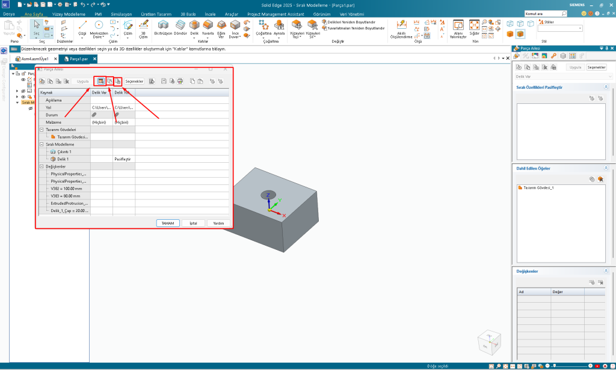Open the Yüzey Modelleme ribbon tab
Image resolution: width=616 pixels, height=370 pixels.
point(71,13)
